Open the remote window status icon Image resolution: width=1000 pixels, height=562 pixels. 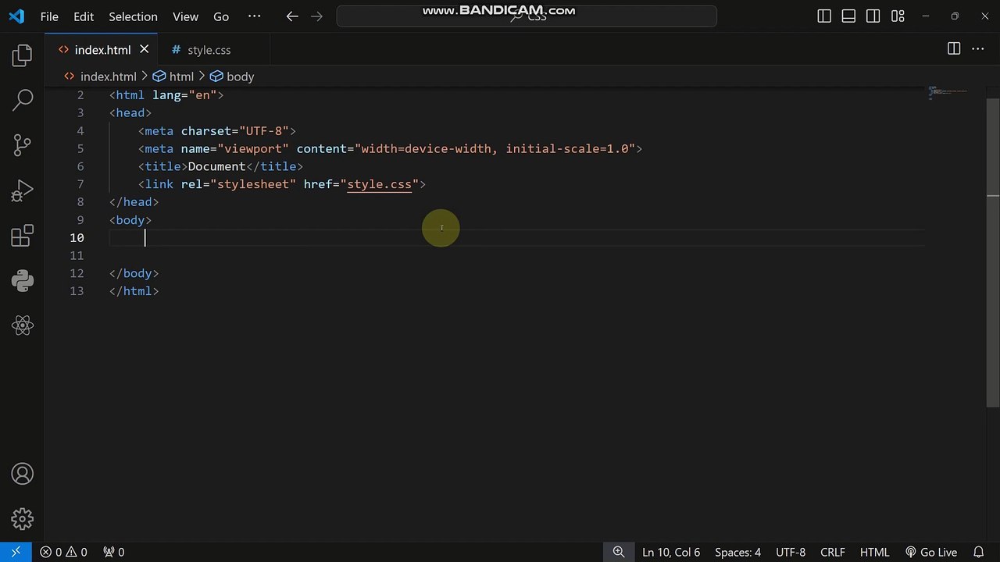(16, 552)
